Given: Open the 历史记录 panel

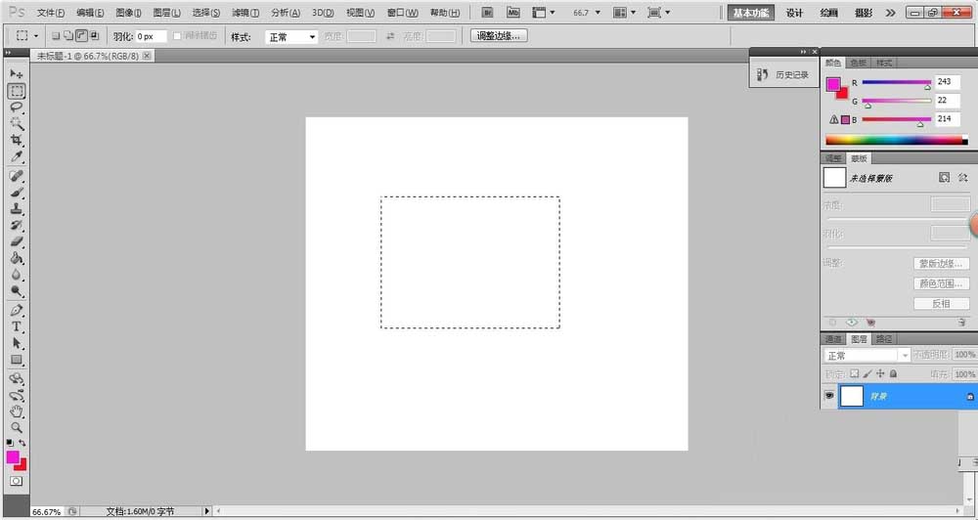Looking at the screenshot, I should coord(782,75).
